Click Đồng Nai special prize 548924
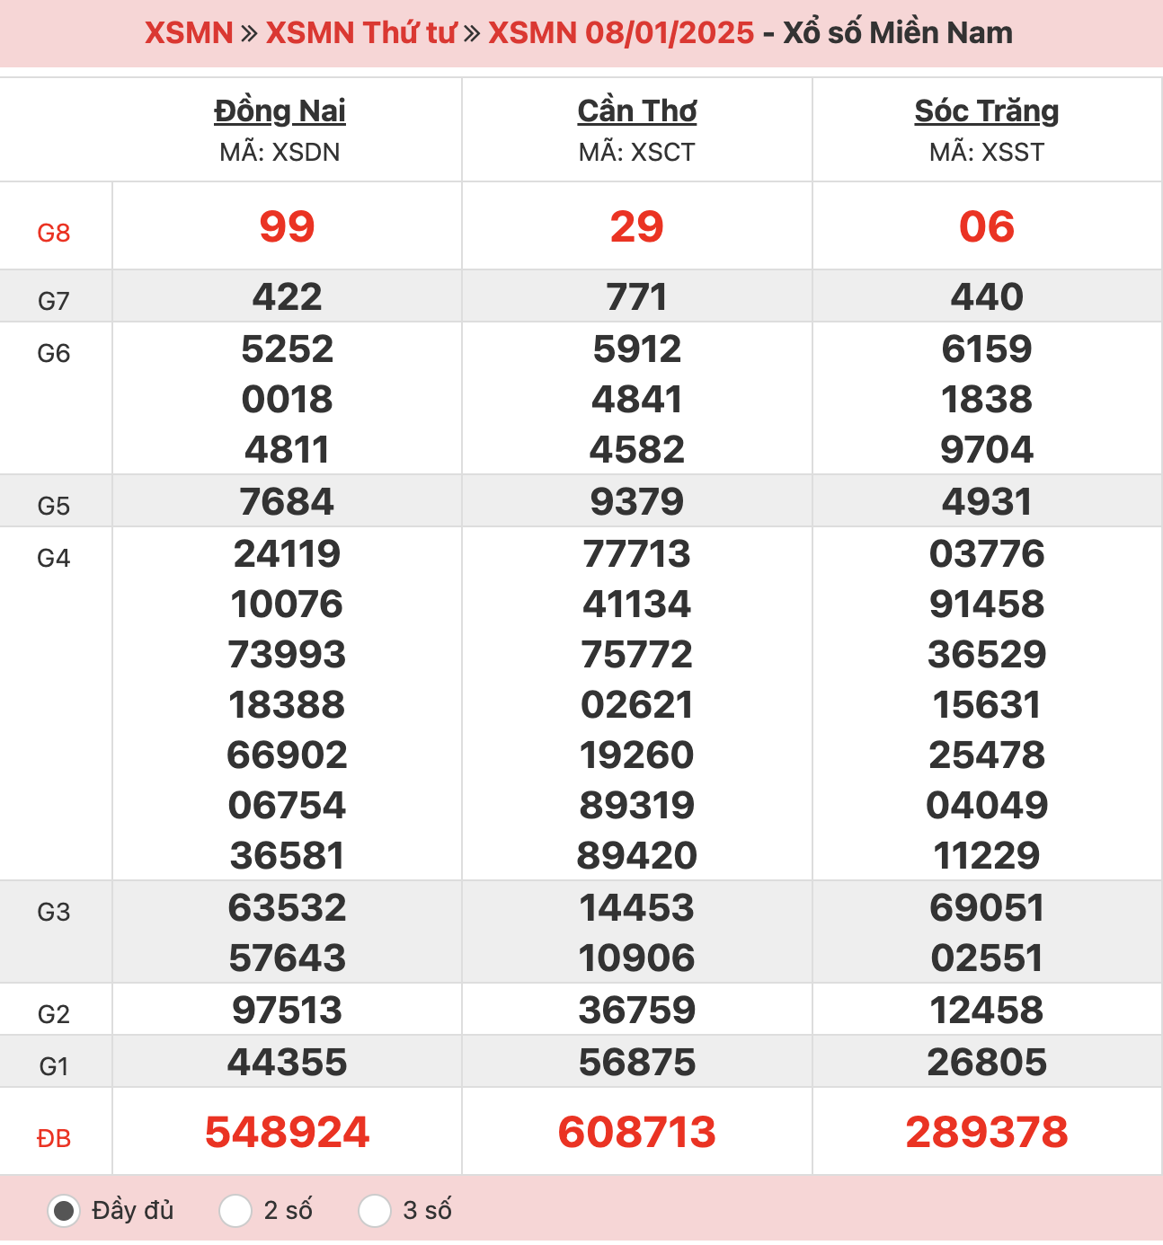 tap(287, 1132)
